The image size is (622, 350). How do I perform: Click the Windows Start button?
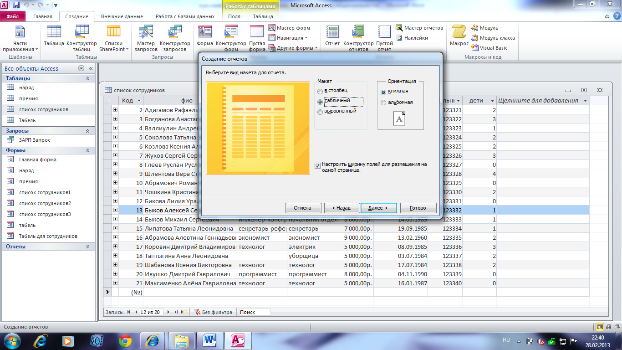12,340
